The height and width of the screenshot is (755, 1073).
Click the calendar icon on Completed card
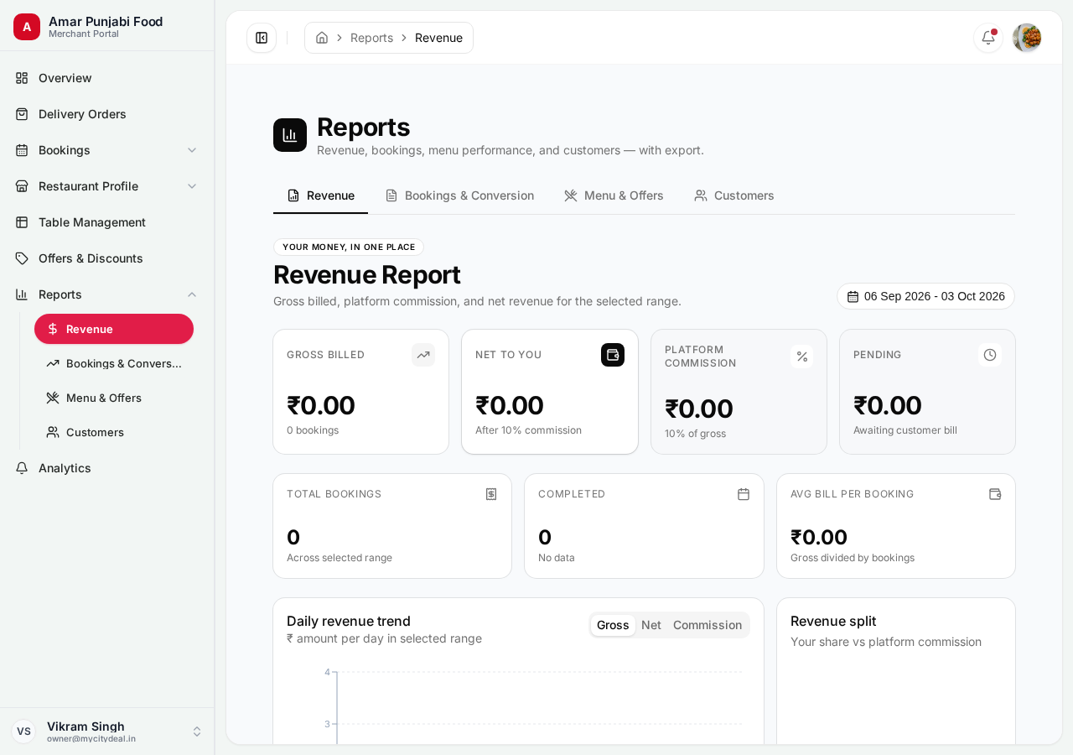[744, 494]
